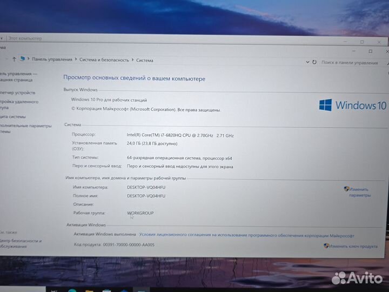
Task: Focus the Поиск в панели управления search field
Action: [x=350, y=63]
